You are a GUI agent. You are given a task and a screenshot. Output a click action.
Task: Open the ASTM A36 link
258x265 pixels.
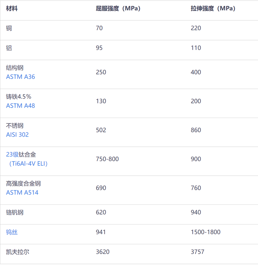(x=20, y=77)
